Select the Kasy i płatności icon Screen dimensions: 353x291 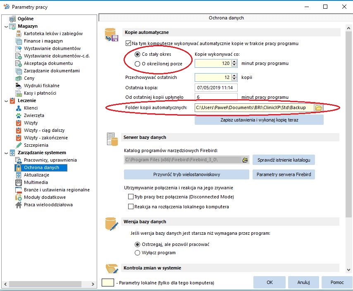click(19, 93)
